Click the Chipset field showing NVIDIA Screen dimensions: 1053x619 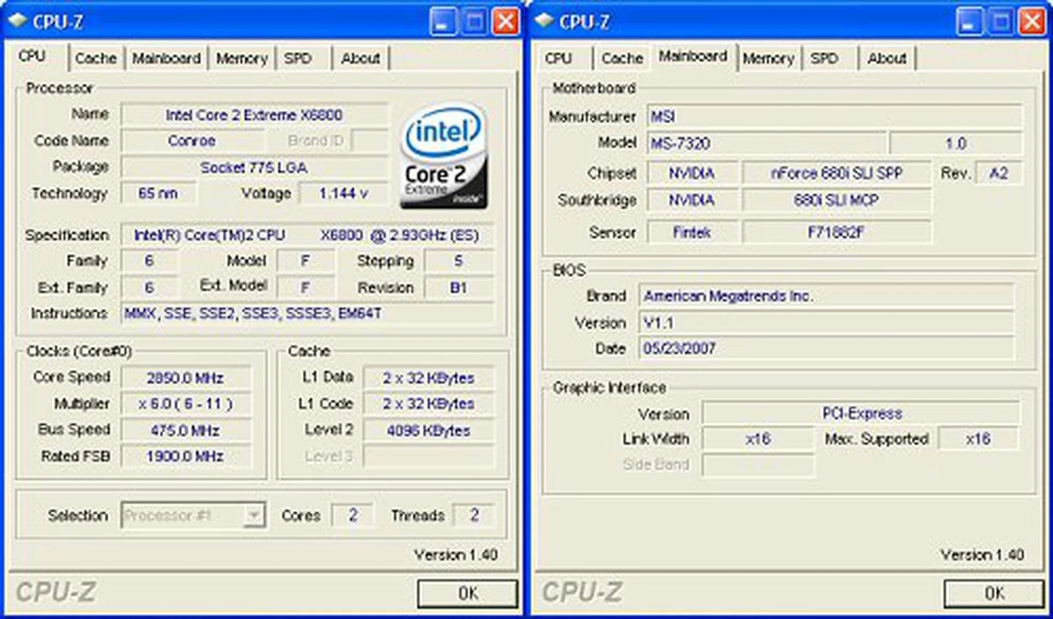tap(693, 172)
